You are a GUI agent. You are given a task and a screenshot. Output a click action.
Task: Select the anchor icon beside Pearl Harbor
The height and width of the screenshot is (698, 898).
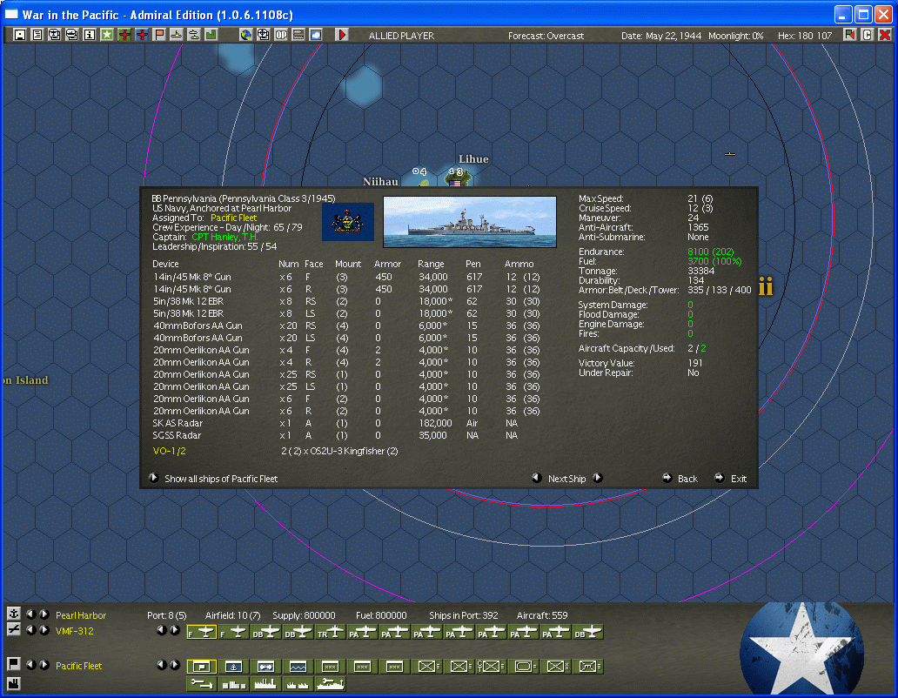point(14,614)
